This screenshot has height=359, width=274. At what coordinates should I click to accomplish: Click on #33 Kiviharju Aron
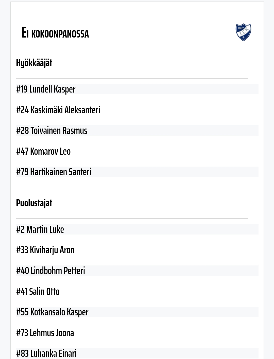click(x=45, y=250)
